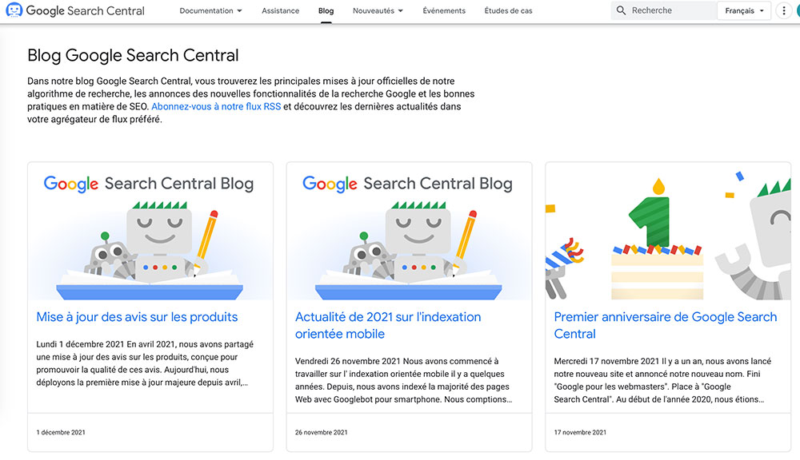Open the three-dot overflow menu
The height and width of the screenshot is (460, 800).
tap(784, 10)
